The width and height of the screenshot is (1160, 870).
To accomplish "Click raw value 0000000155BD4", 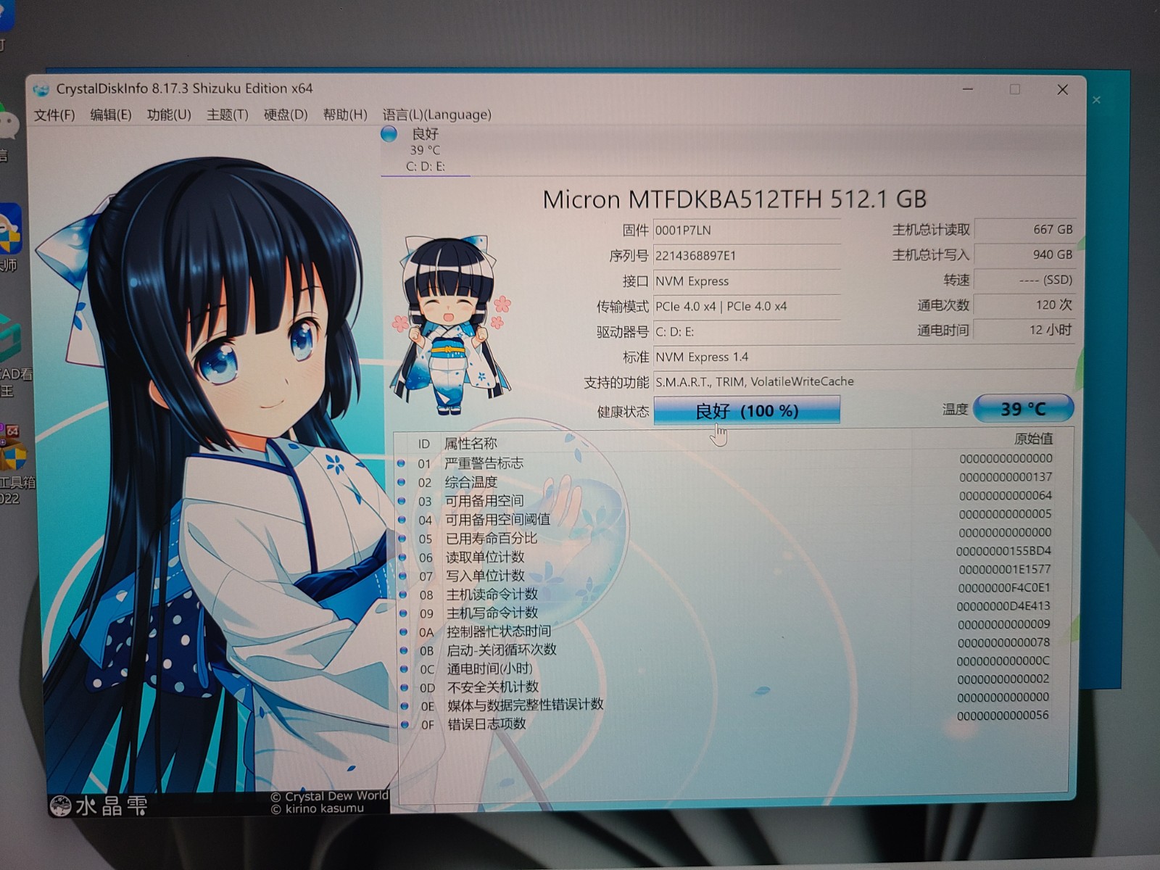I will [x=1003, y=551].
